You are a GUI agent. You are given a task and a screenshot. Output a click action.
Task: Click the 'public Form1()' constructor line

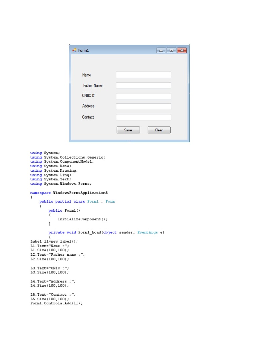pos(64,210)
